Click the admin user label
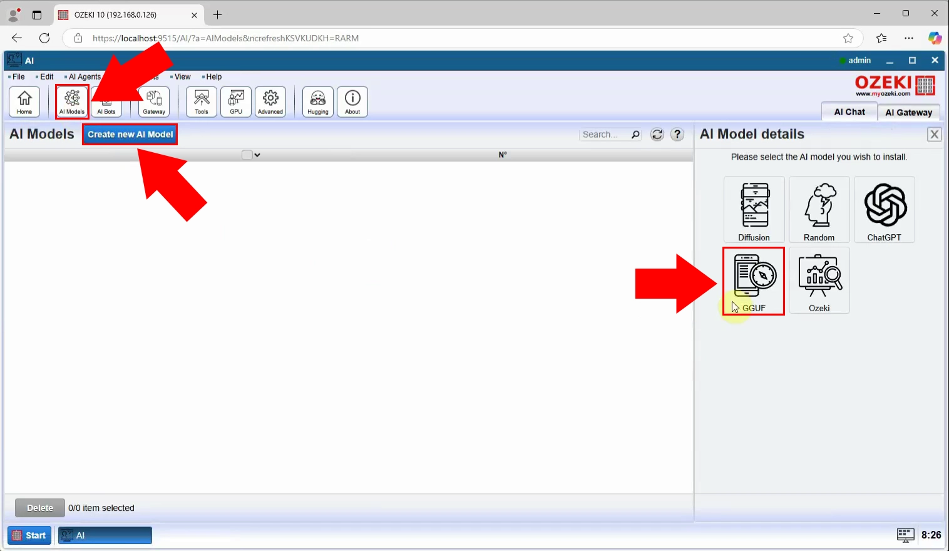The height and width of the screenshot is (551, 949). click(859, 61)
